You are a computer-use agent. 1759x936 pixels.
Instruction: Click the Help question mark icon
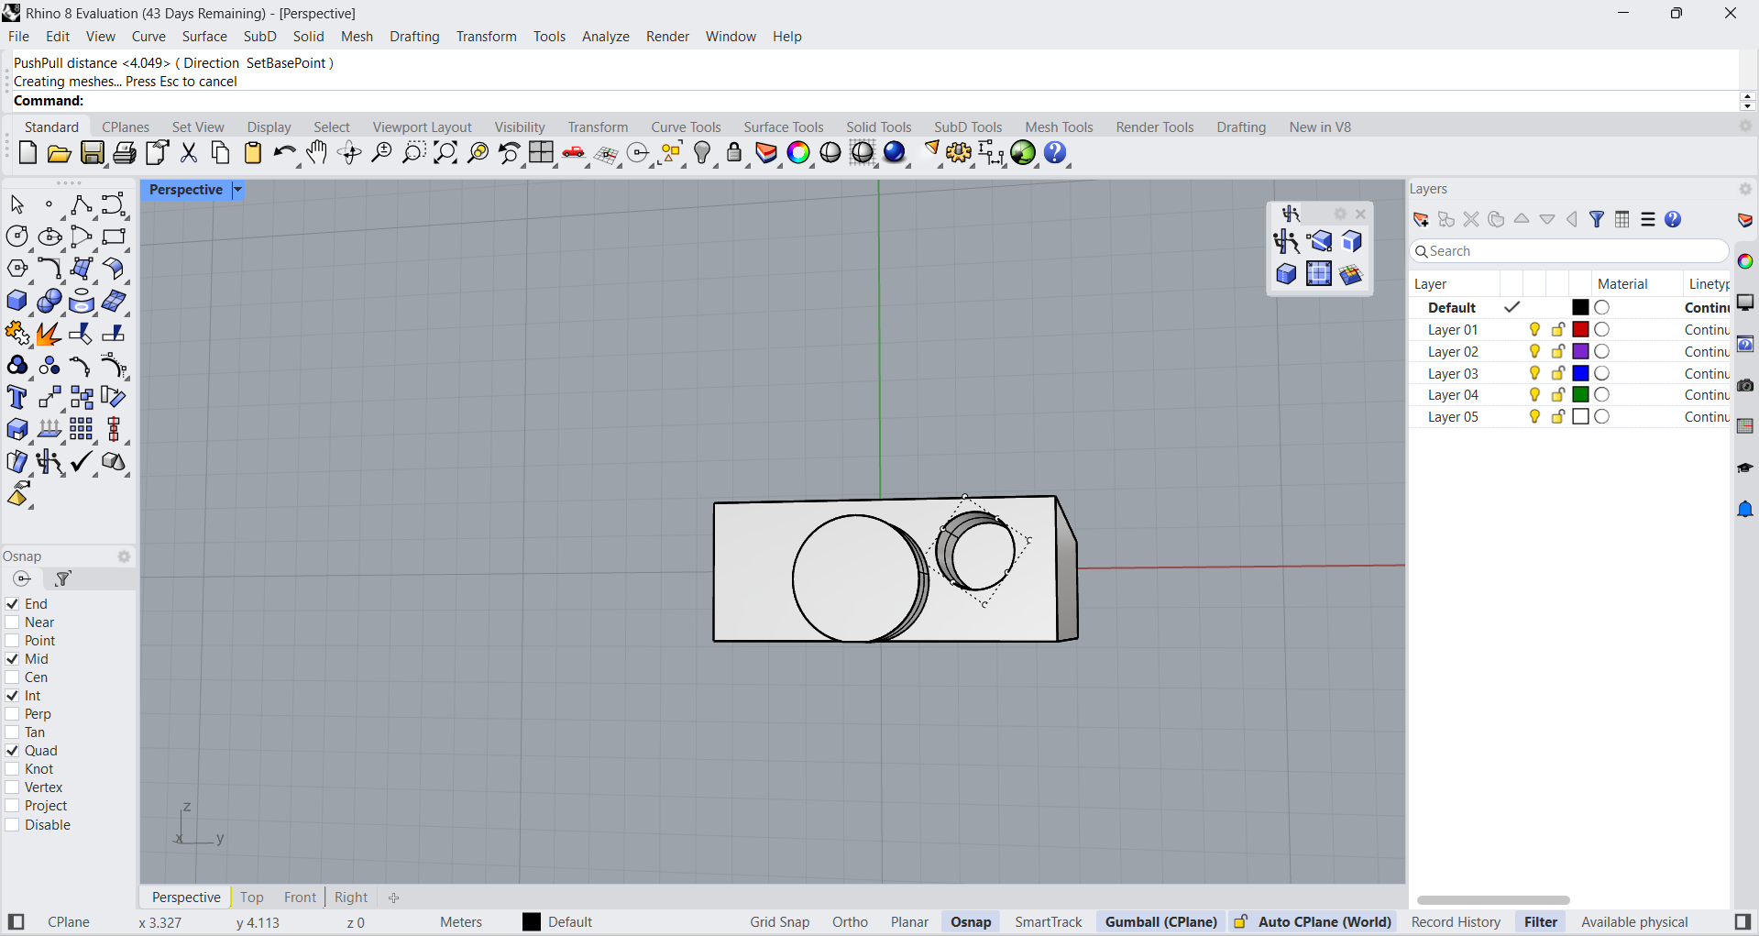[1055, 153]
